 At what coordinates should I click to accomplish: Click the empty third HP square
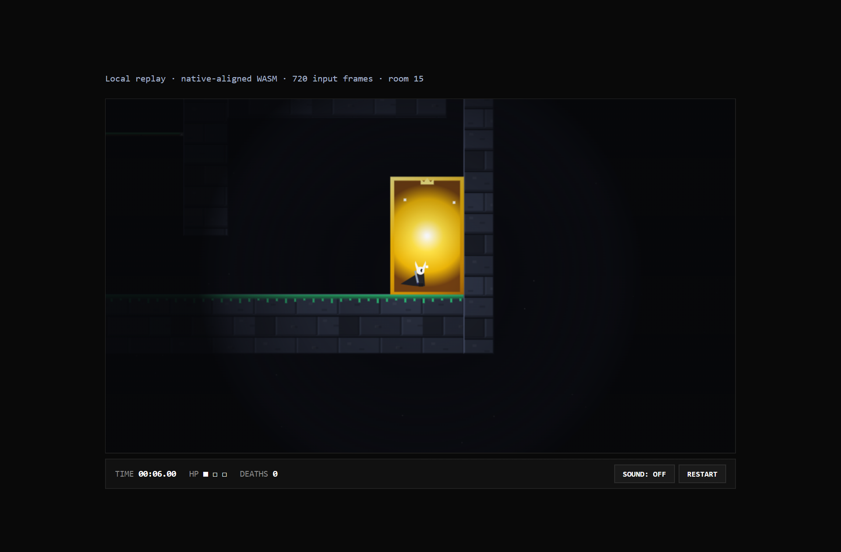point(225,474)
